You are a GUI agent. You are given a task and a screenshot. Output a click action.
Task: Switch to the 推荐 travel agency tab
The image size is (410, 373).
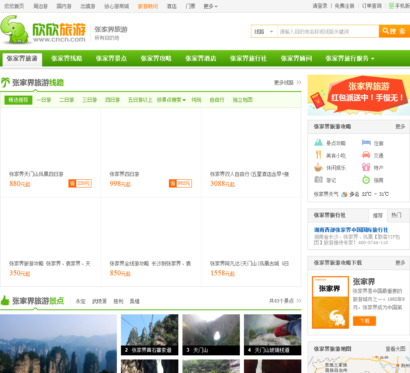pyautogui.click(x=378, y=215)
